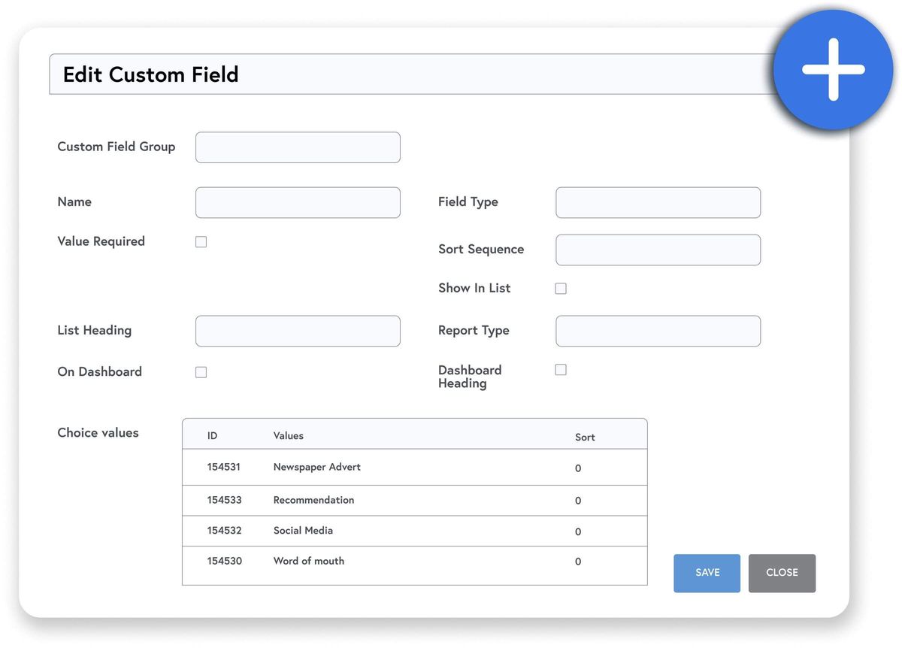This screenshot has width=902, height=648.
Task: Open the Report Type selector
Action: pos(658,331)
